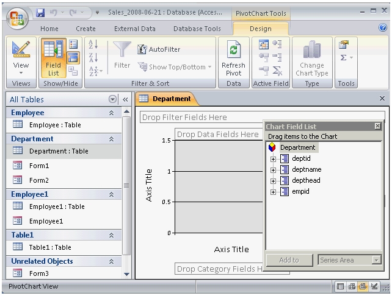The image size is (392, 296).
Task: Expand the empid field node
Action: tap(273, 192)
